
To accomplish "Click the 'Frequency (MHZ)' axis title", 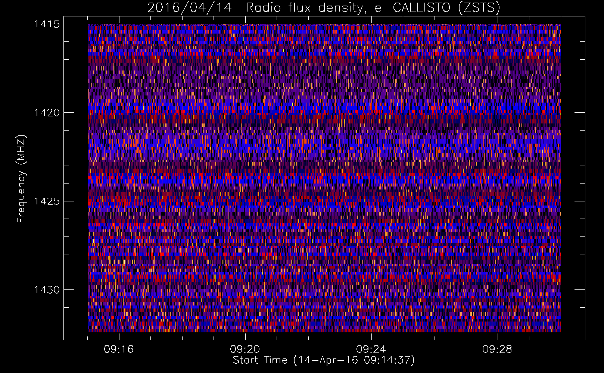I will (x=22, y=179).
